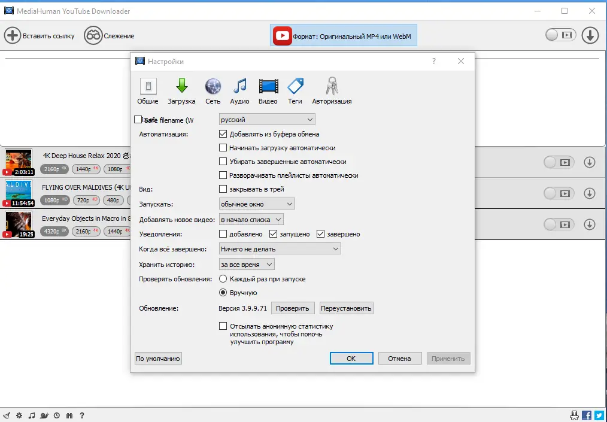
Task: Close the Настройки dialog
Action: click(461, 61)
